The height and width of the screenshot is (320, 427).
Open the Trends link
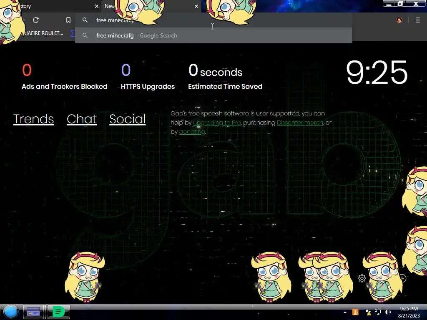pyautogui.click(x=33, y=119)
